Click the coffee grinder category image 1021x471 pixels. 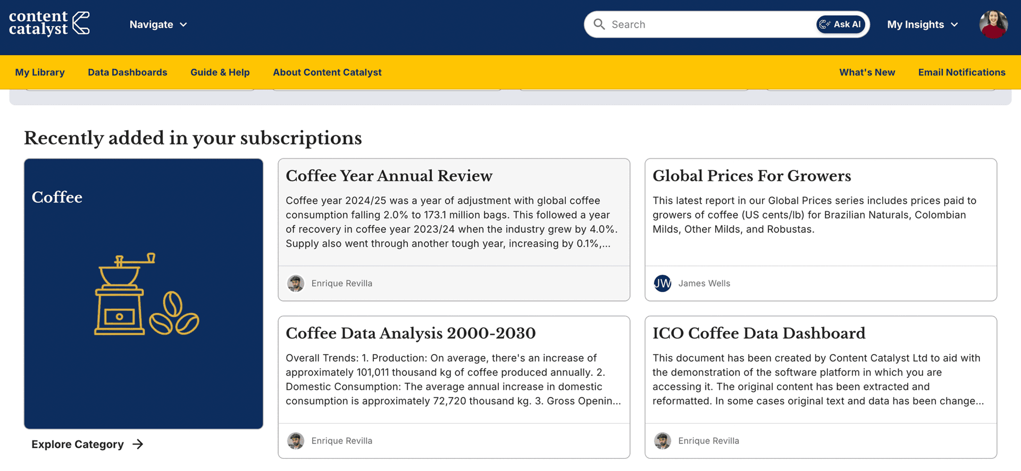(x=147, y=294)
